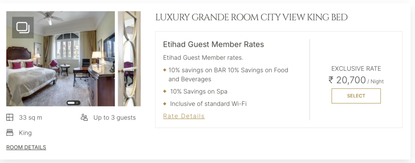Click the diamond bullet beside standard Wi-Fi
This screenshot has height=163, width=415.
click(165, 104)
